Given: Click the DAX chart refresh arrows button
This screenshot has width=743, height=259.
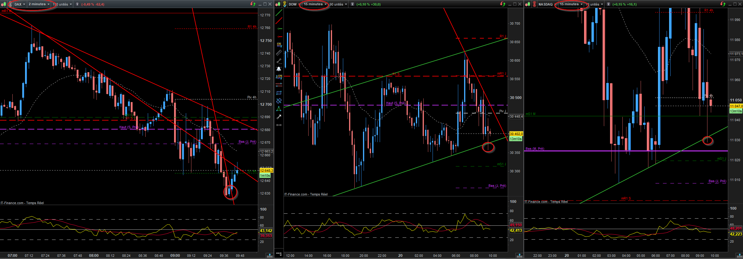Looking at the screenshot, I should pyautogui.click(x=253, y=4).
